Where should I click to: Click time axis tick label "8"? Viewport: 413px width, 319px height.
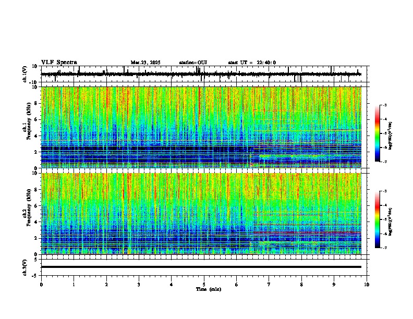[x=301, y=285]
